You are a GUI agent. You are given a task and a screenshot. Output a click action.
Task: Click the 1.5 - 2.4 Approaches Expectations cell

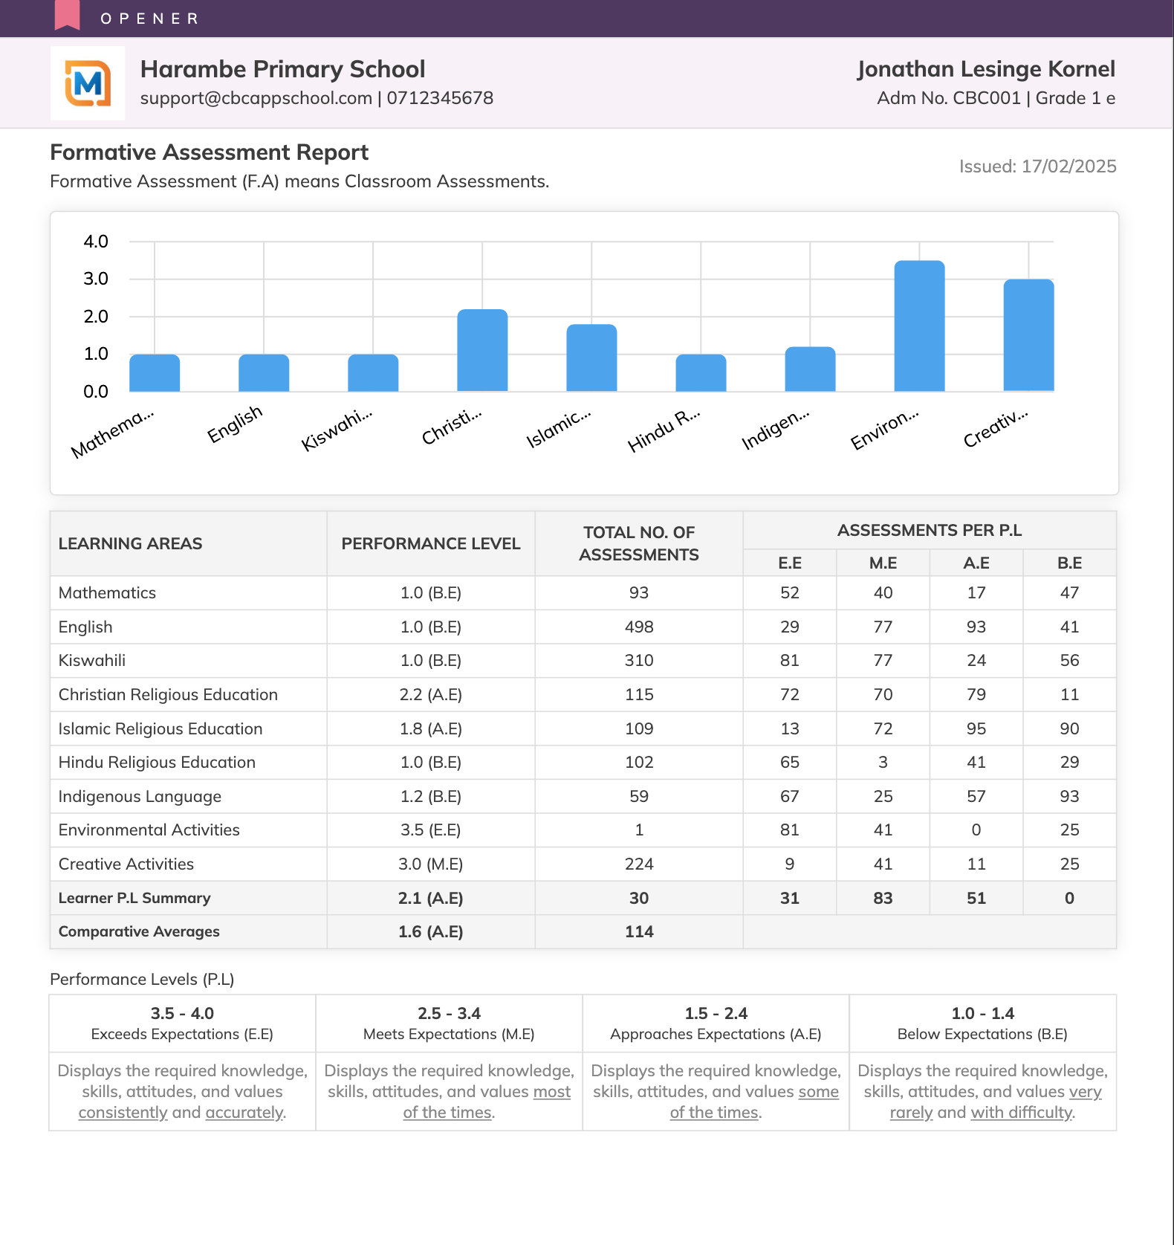716,1024
